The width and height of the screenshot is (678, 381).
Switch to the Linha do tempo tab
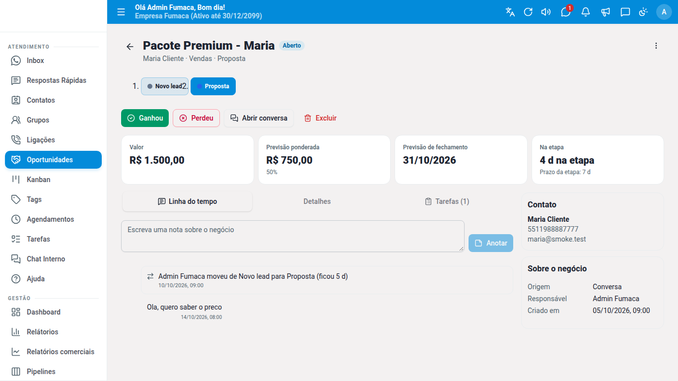pos(187,201)
